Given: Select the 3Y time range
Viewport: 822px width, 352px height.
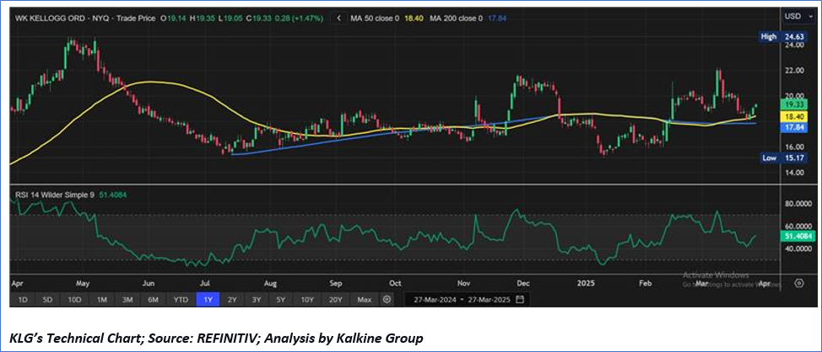Looking at the screenshot, I should point(256,300).
